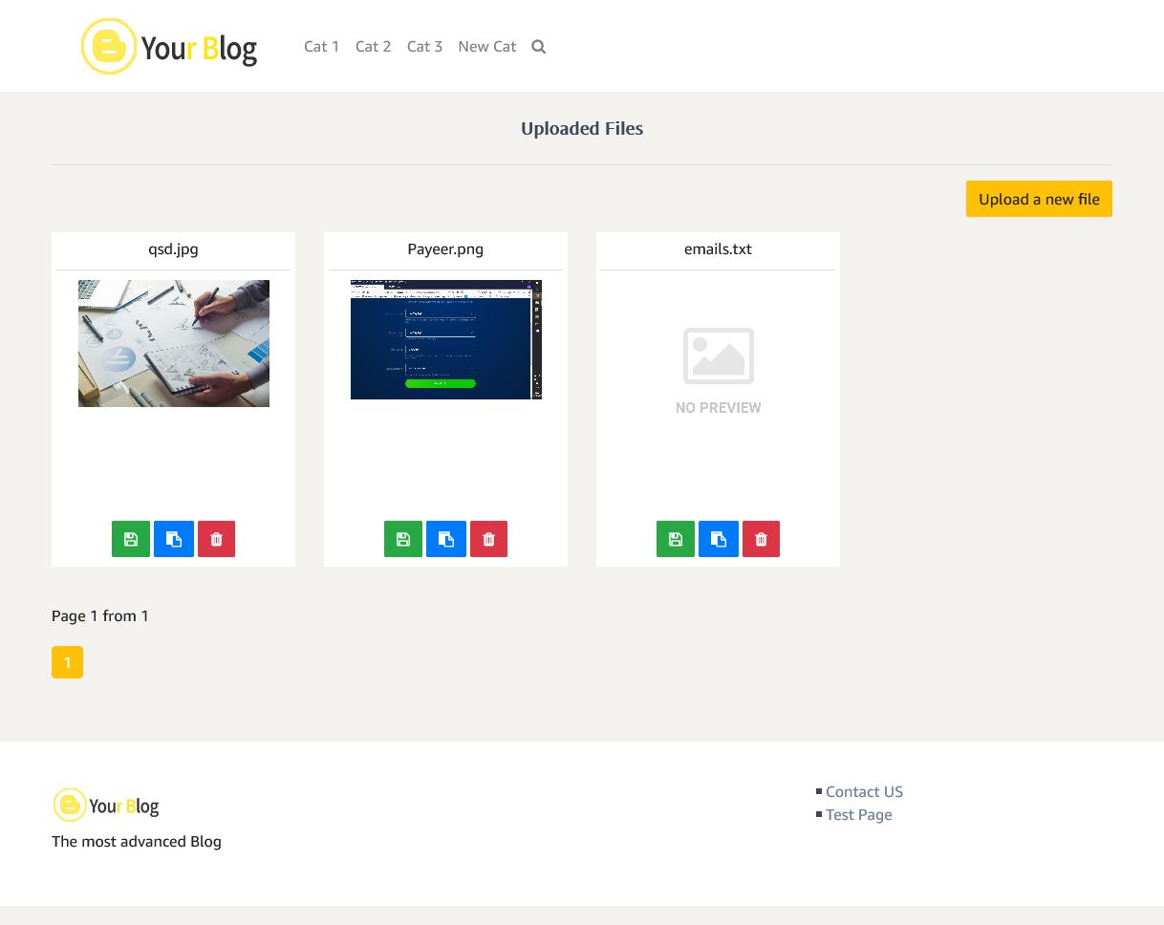This screenshot has height=925, width=1164.
Task: Click green save icon for qsd.jpg
Action: (x=131, y=539)
